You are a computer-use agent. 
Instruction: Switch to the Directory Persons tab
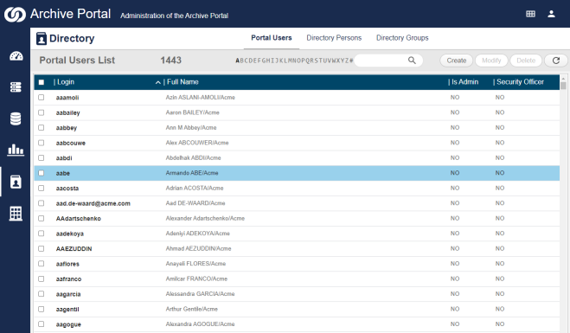334,38
